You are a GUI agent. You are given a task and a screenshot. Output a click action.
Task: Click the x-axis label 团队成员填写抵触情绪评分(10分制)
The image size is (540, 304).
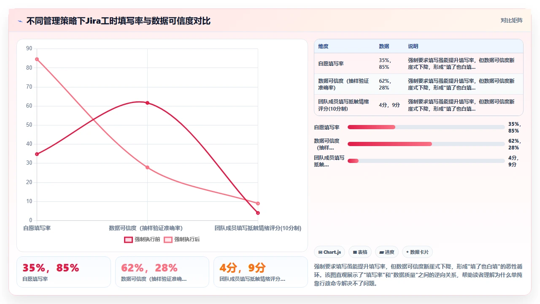[258, 228]
